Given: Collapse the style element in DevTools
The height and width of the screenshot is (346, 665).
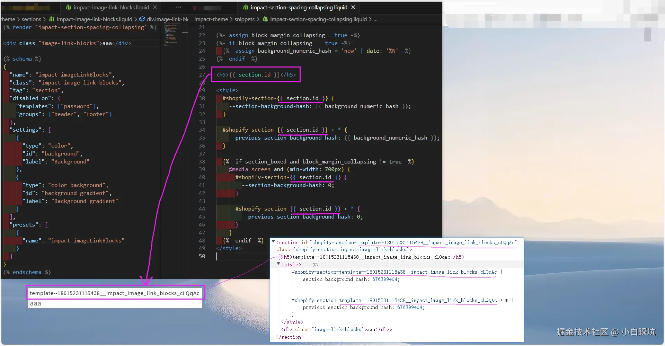Looking at the screenshot, I should [278, 264].
